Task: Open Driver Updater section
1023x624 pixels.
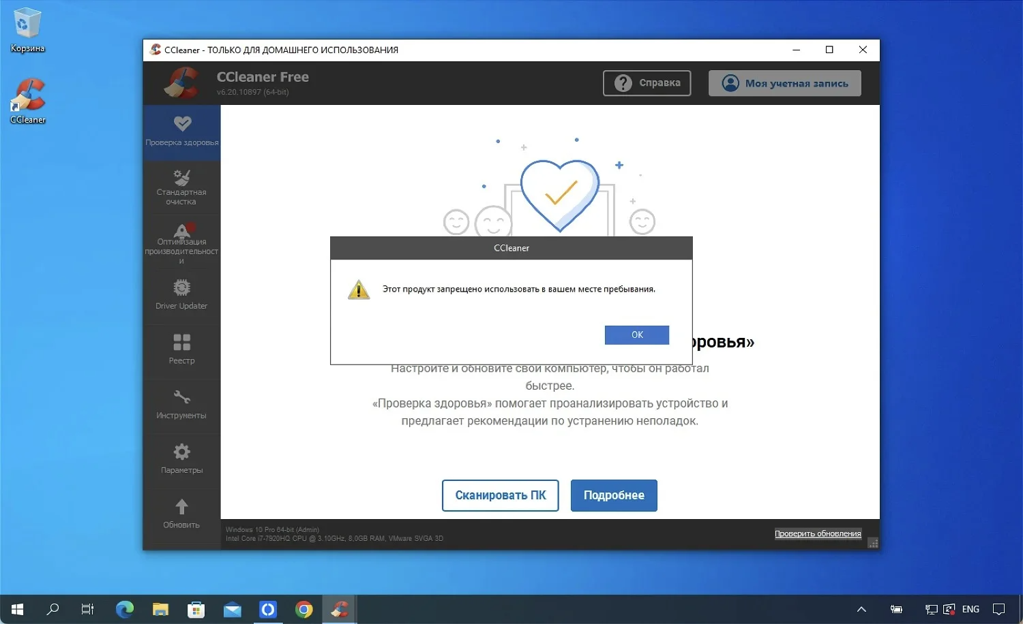Action: (x=181, y=296)
